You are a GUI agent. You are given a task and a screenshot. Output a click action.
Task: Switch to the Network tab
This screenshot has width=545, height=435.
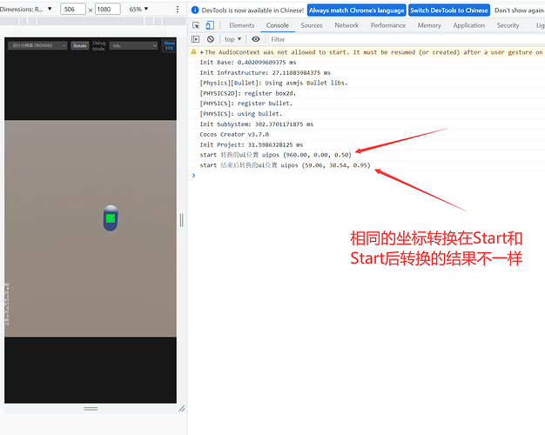(347, 25)
